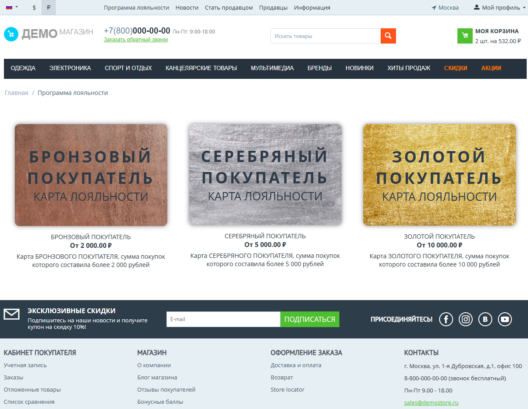The image size is (528, 409).
Task: Open ХИТЫ ПРОДАЖ in main navigation
Action: coord(409,68)
